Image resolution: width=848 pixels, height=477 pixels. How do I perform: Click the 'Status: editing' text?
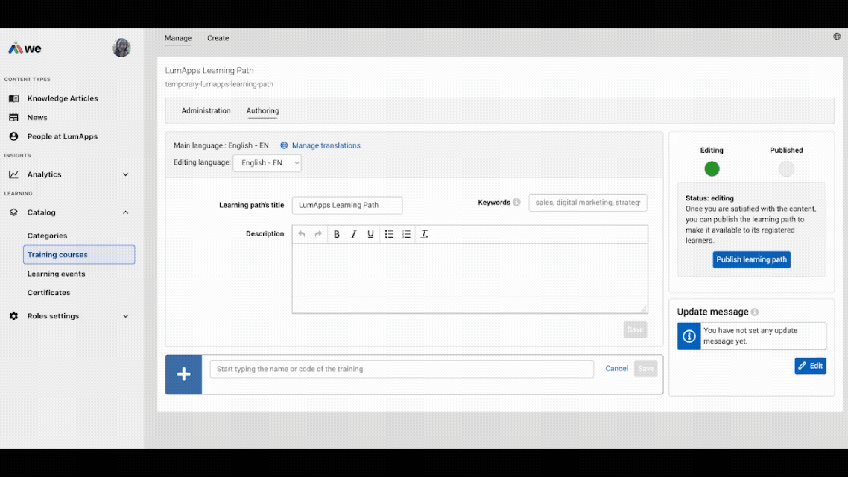pos(709,198)
